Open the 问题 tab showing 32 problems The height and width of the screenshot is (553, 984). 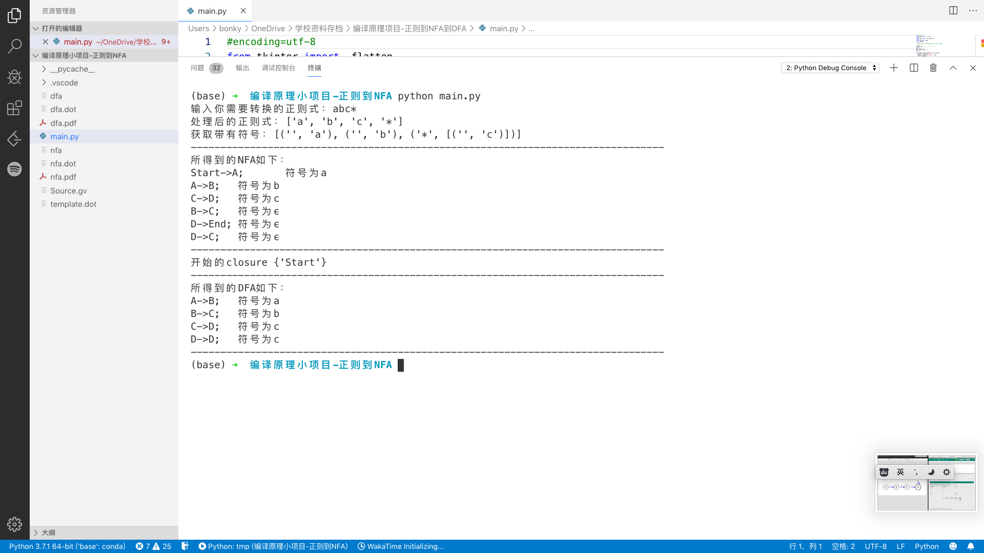[197, 68]
